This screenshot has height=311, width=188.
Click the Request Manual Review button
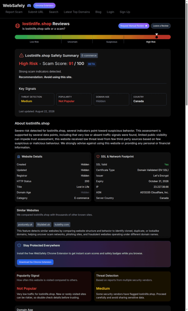[x=134, y=26]
